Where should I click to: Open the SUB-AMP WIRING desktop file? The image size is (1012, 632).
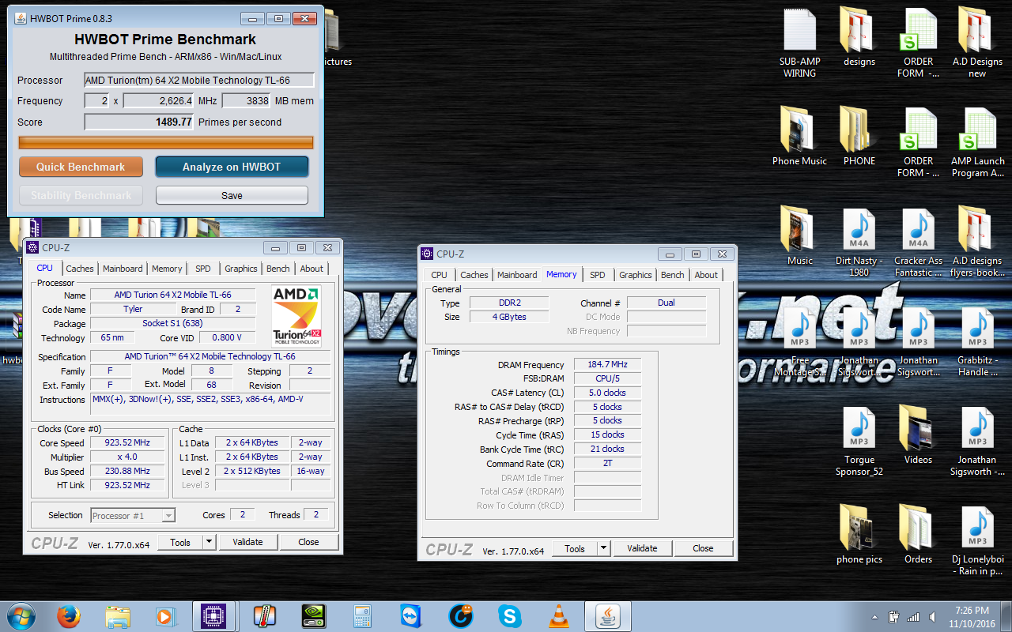[799, 43]
